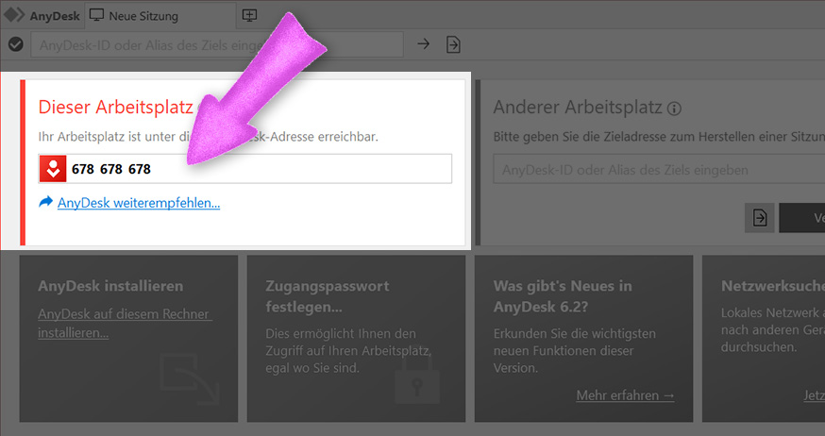This screenshot has height=436, width=825.
Task: Click the dark connect button in Anderer Arbeitsplatz
Action: (x=801, y=218)
